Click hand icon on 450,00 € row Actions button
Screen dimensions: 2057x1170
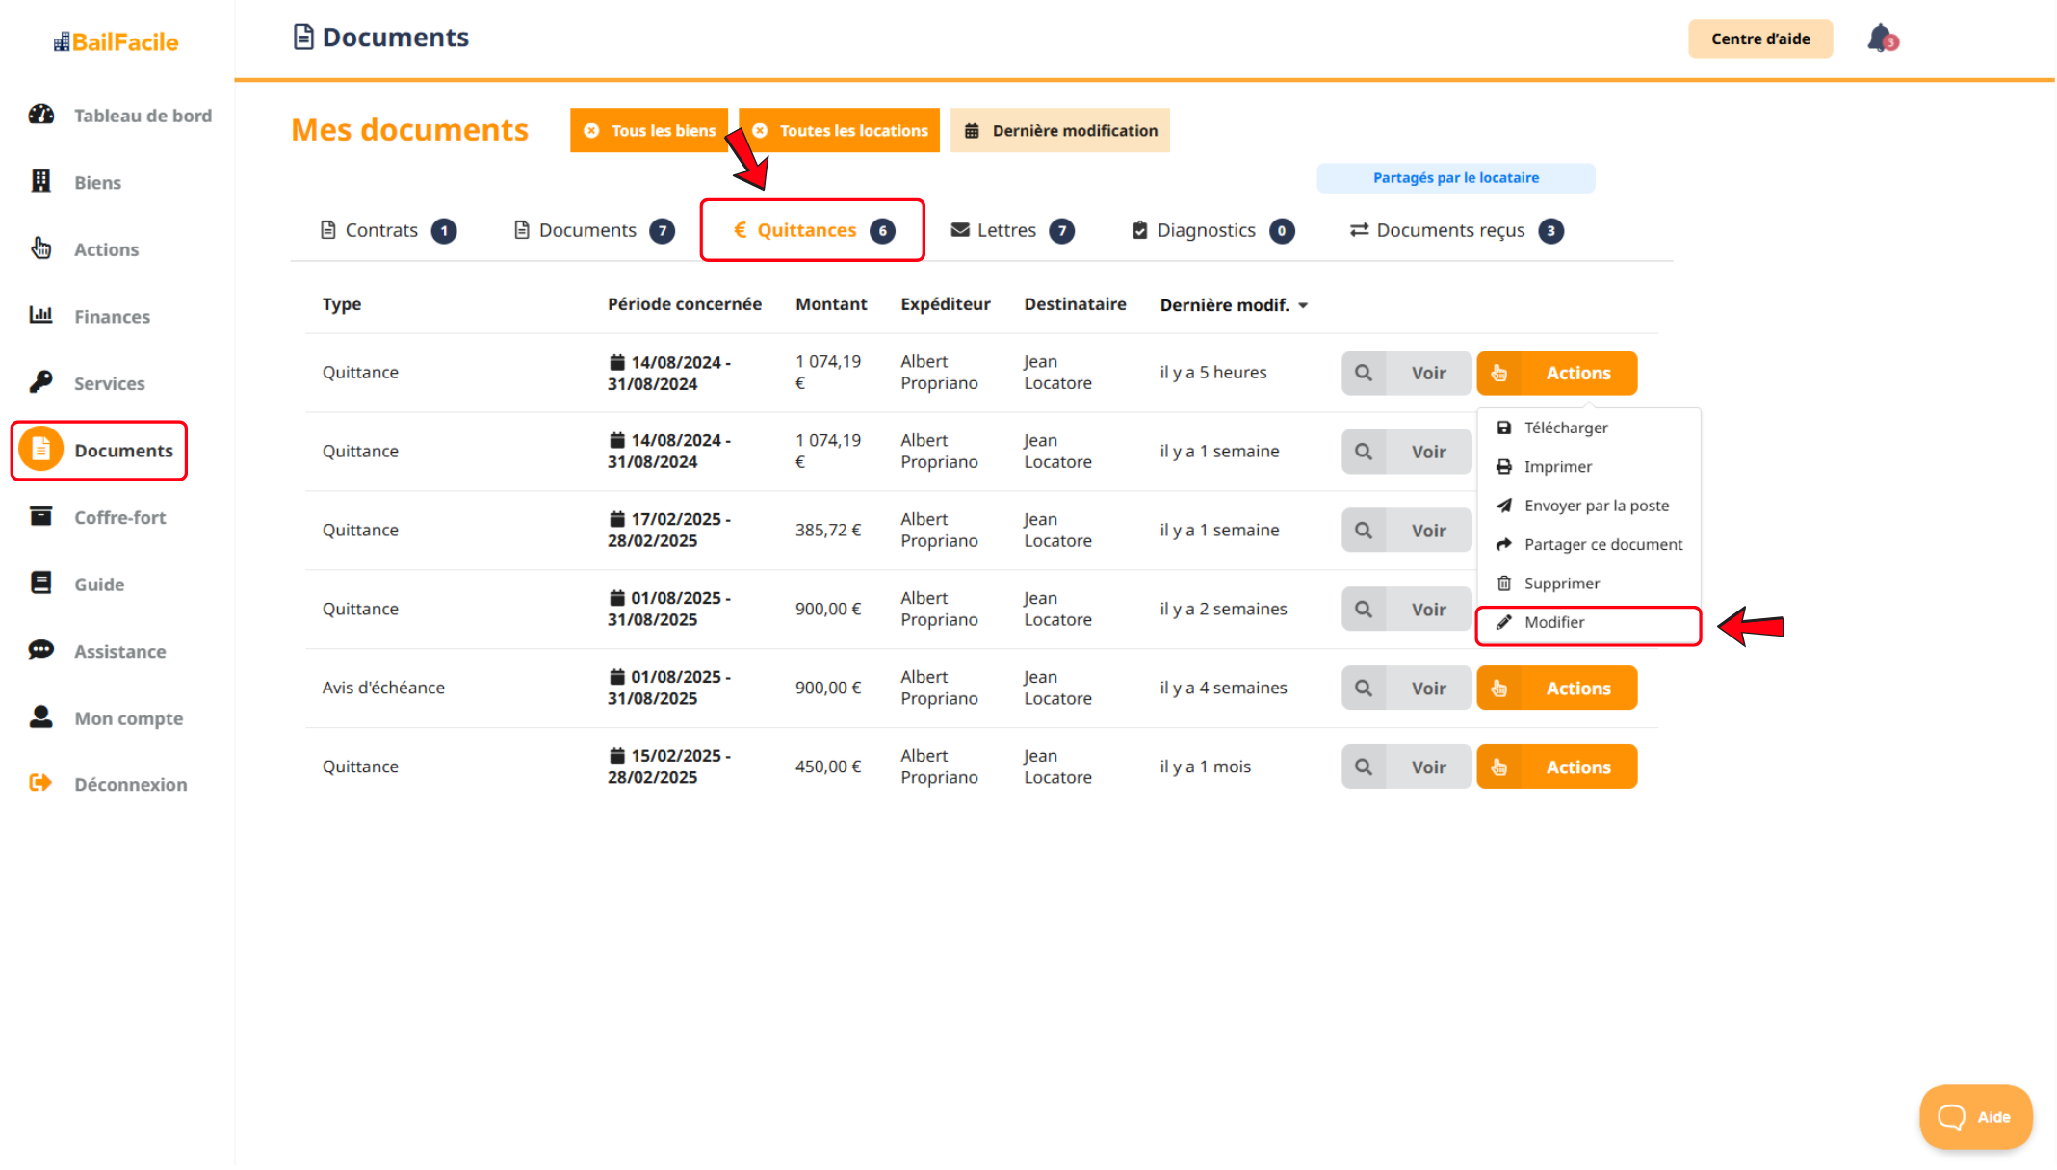[x=1499, y=767]
